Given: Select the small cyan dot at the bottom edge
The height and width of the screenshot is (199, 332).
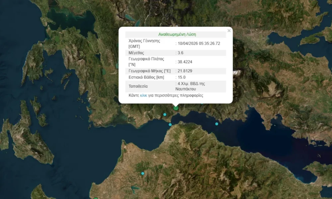Looking at the screenshot, I should click(96, 198).
